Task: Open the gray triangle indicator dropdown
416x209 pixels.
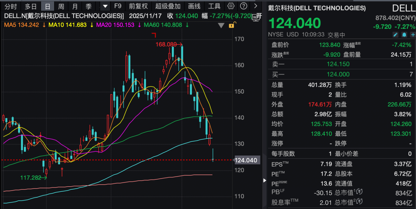Action: (221, 25)
